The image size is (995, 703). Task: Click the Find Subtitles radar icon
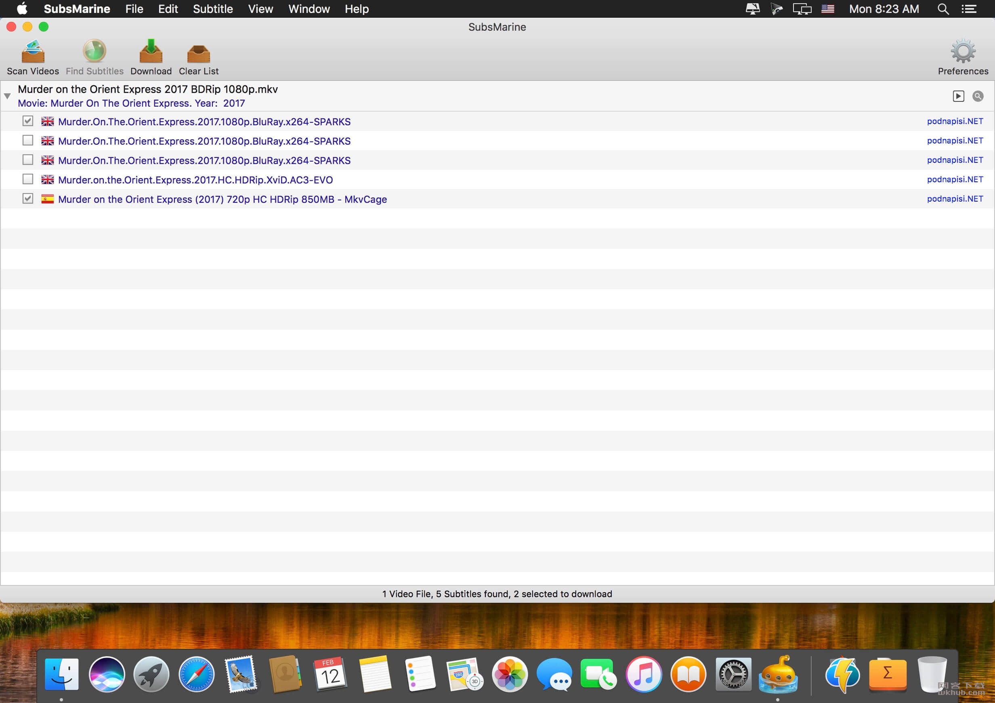pyautogui.click(x=94, y=51)
